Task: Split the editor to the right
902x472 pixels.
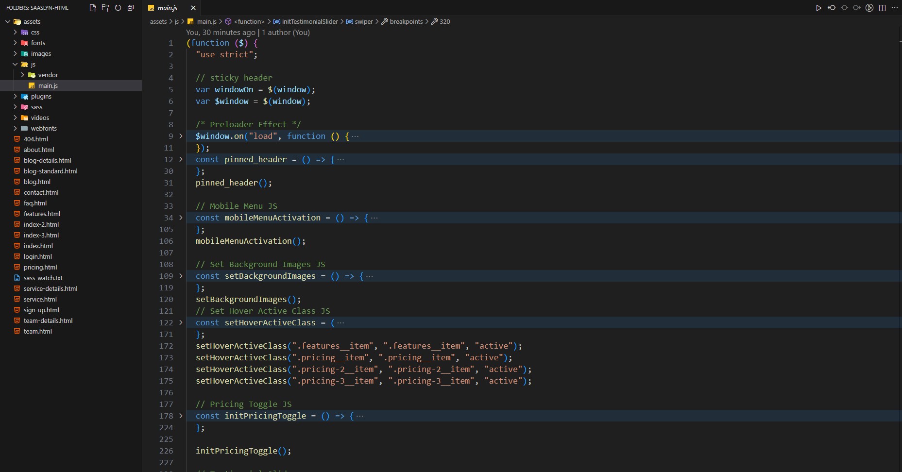Action: click(x=883, y=8)
